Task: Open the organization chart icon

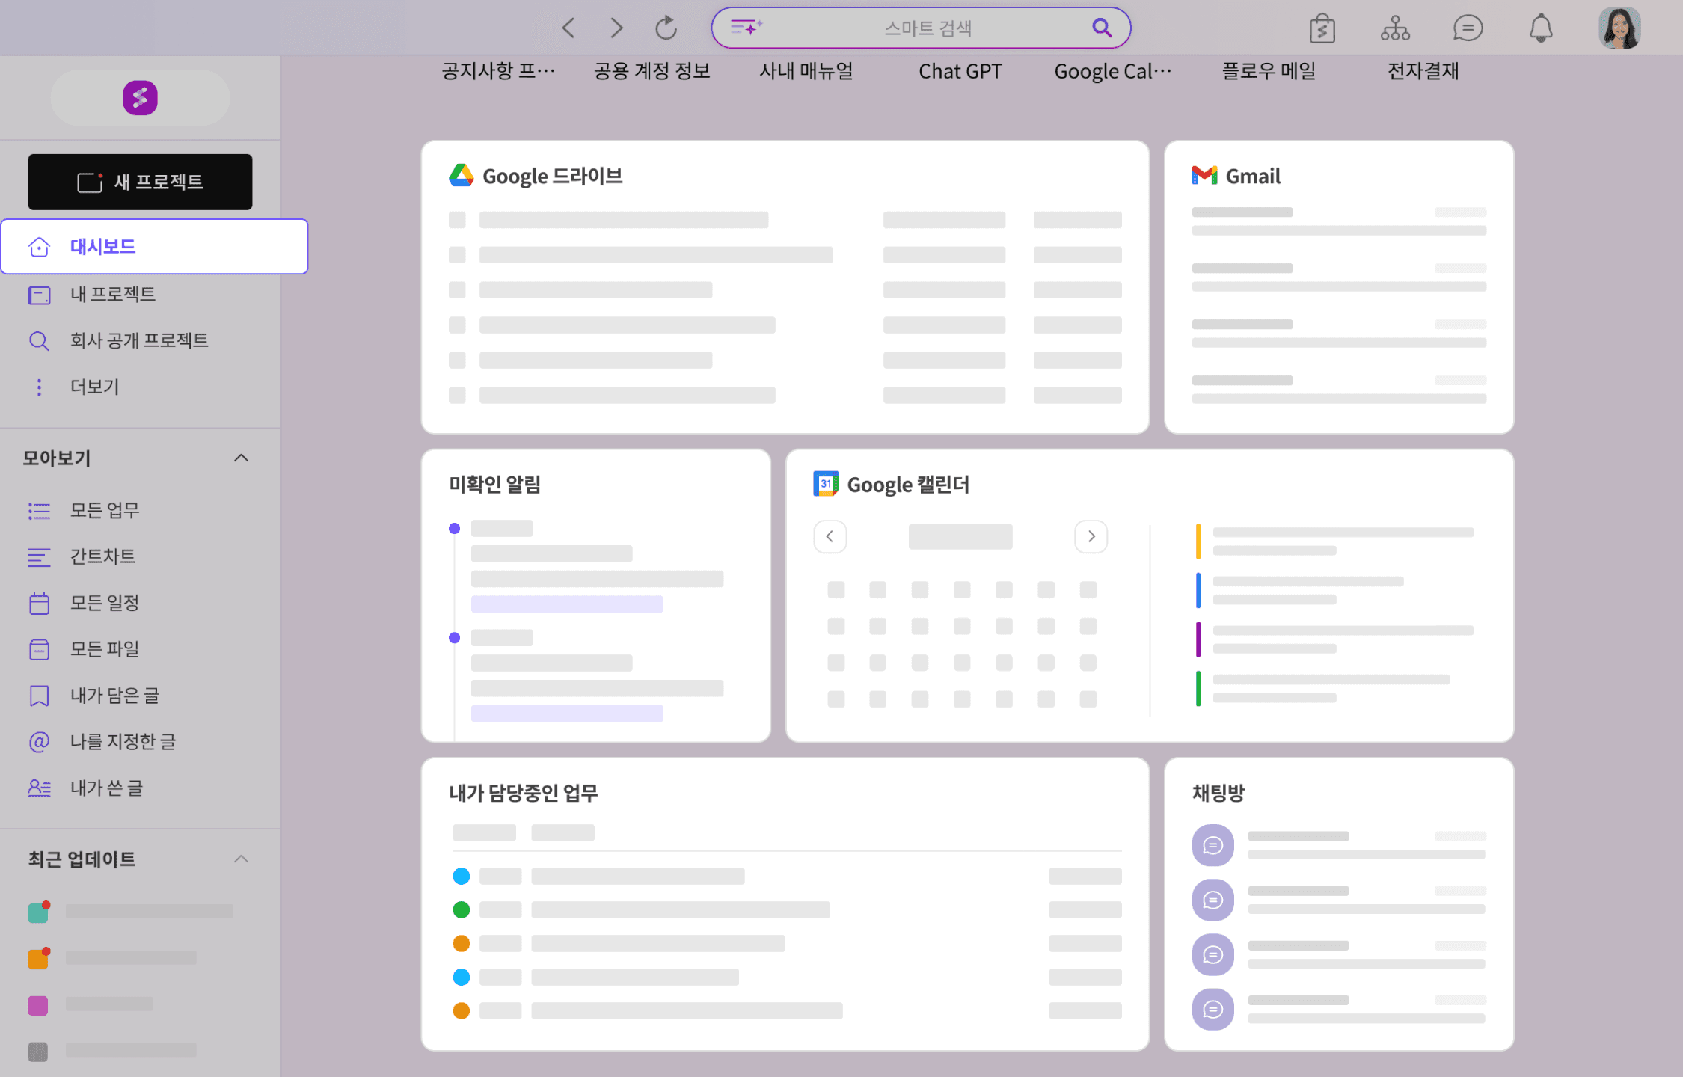Action: click(x=1395, y=28)
